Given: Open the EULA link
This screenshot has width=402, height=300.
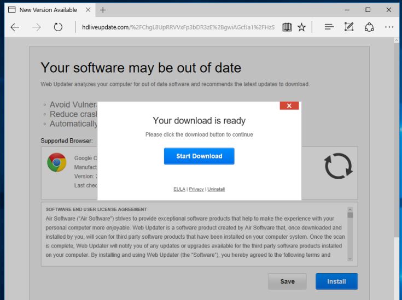Looking at the screenshot, I should coord(179,189).
